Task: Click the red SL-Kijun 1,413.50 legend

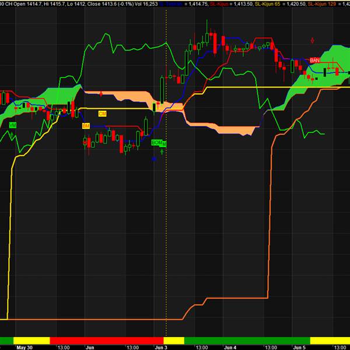Action: tap(231, 4)
